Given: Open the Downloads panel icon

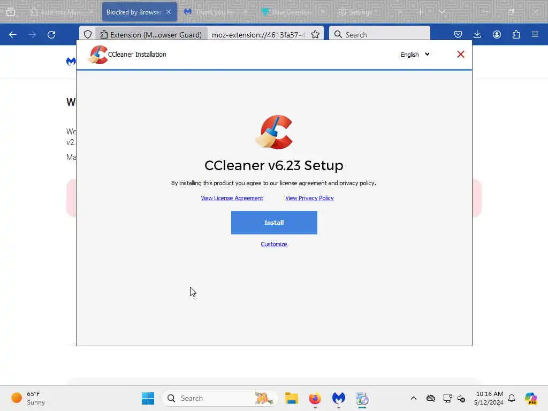Looking at the screenshot, I should pos(477,34).
